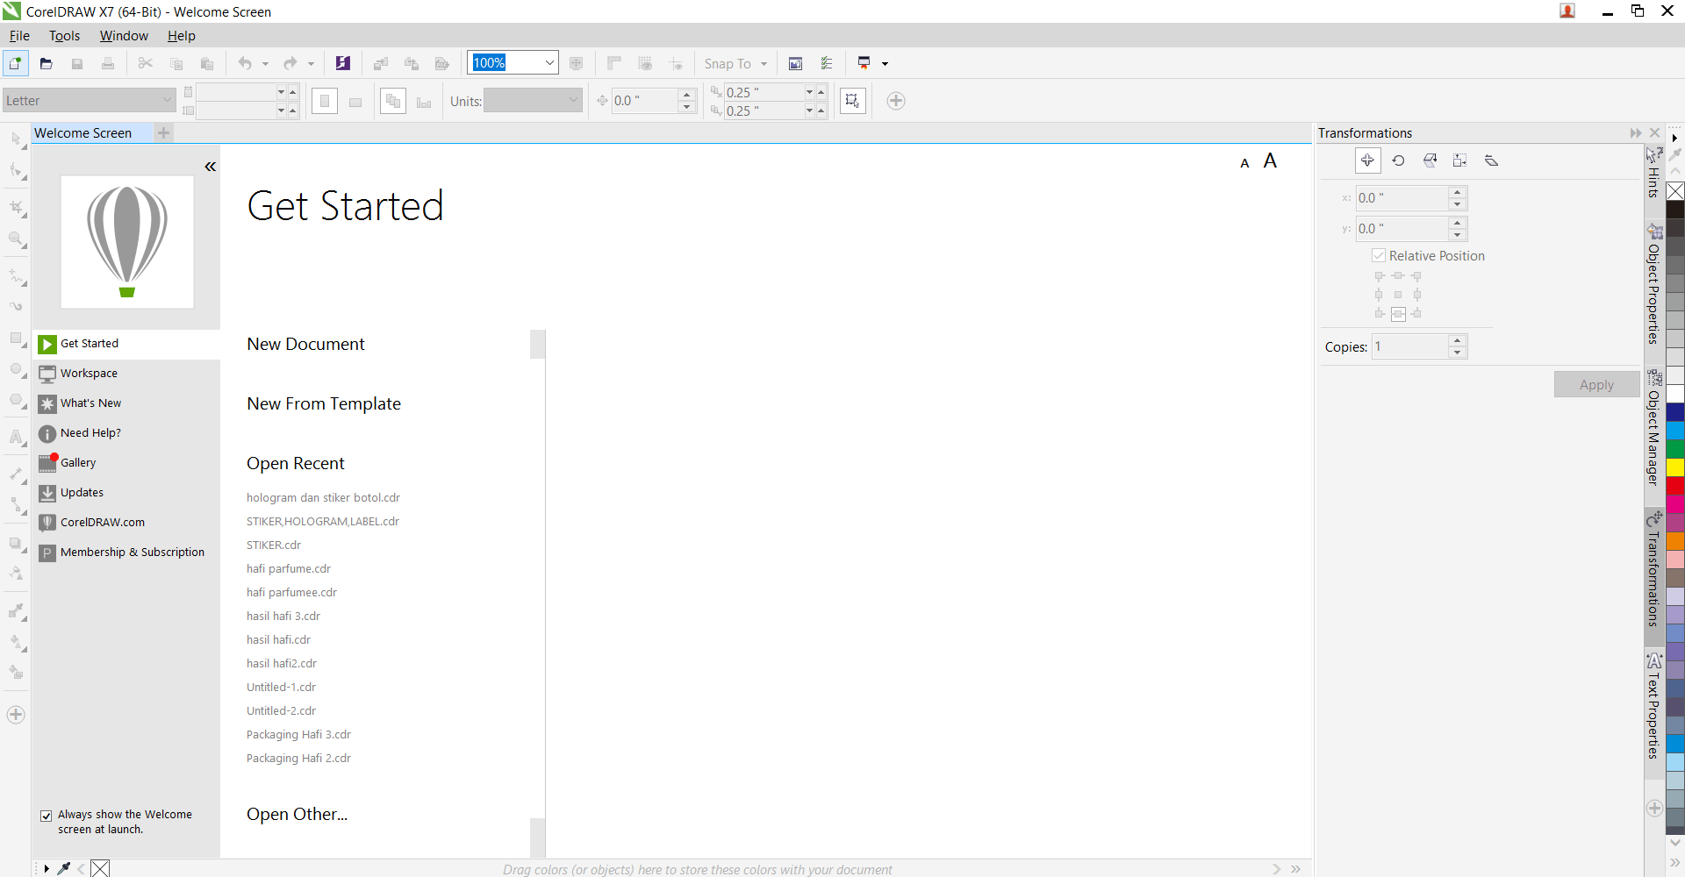Select the Rotate transformation icon
1685x877 pixels.
[1398, 160]
